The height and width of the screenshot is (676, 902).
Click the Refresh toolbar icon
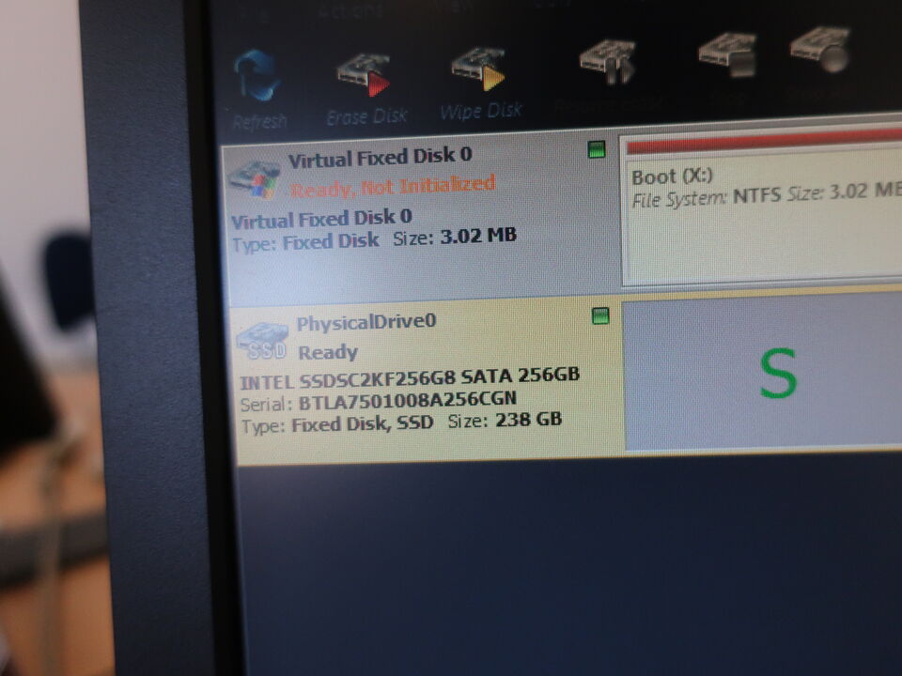(257, 78)
